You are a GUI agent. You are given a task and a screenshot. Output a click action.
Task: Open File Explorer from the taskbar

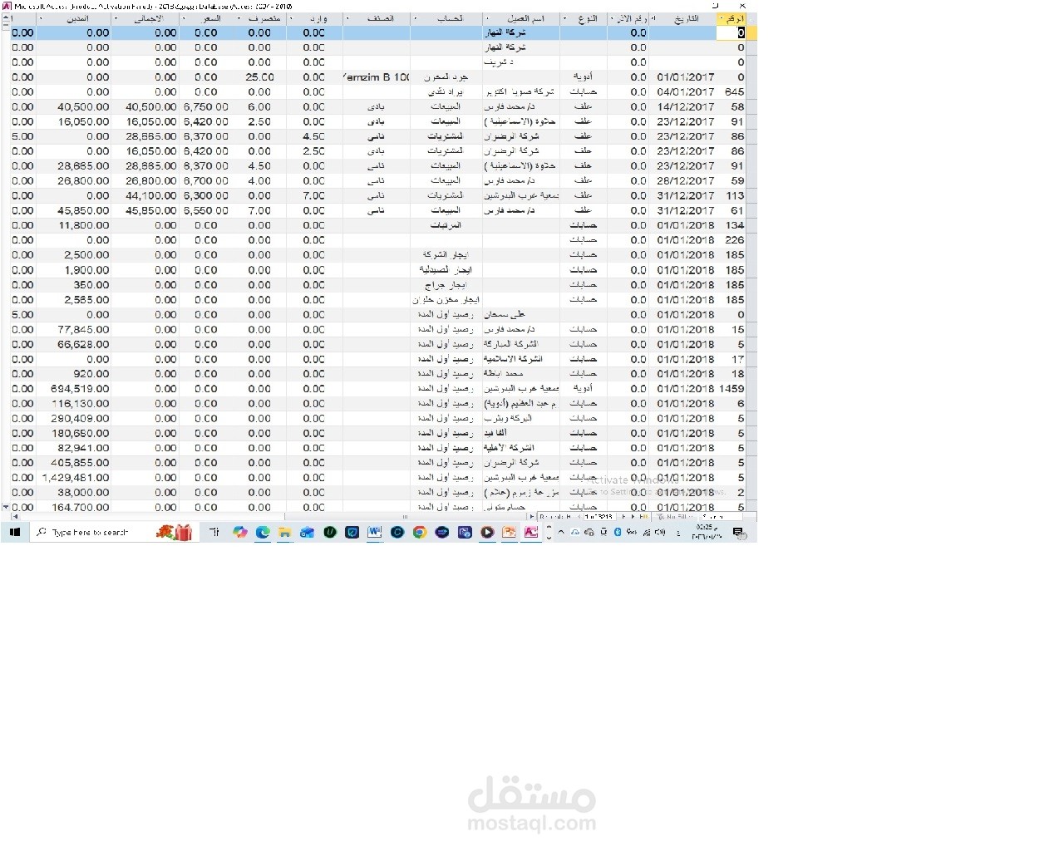point(284,532)
